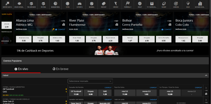211x104 pixels.
Task: Switch to the En breve tab
Action: coord(60,69)
